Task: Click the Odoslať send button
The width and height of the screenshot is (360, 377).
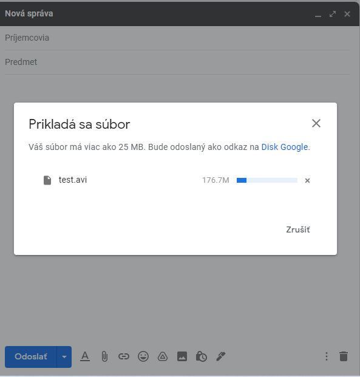Action: tap(31, 357)
